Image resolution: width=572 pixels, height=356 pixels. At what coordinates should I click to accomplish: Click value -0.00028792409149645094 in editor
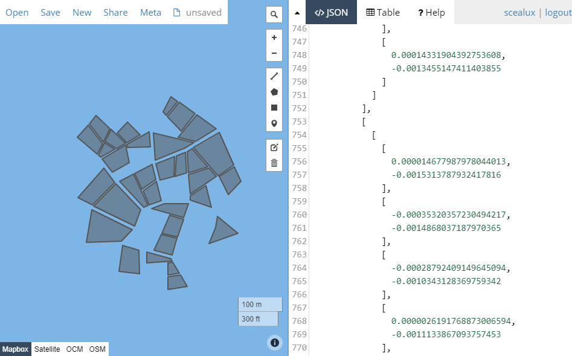click(x=448, y=268)
